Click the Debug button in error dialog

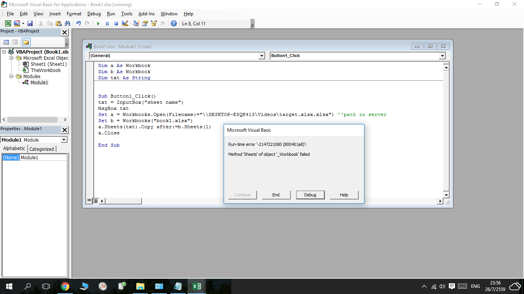[310, 195]
